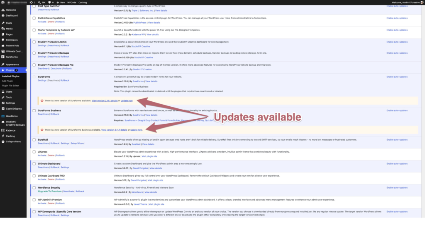This screenshot has width=425, height=225.
Task: Open the Tools wrench icon in sidebar
Action: [x=3, y=97]
